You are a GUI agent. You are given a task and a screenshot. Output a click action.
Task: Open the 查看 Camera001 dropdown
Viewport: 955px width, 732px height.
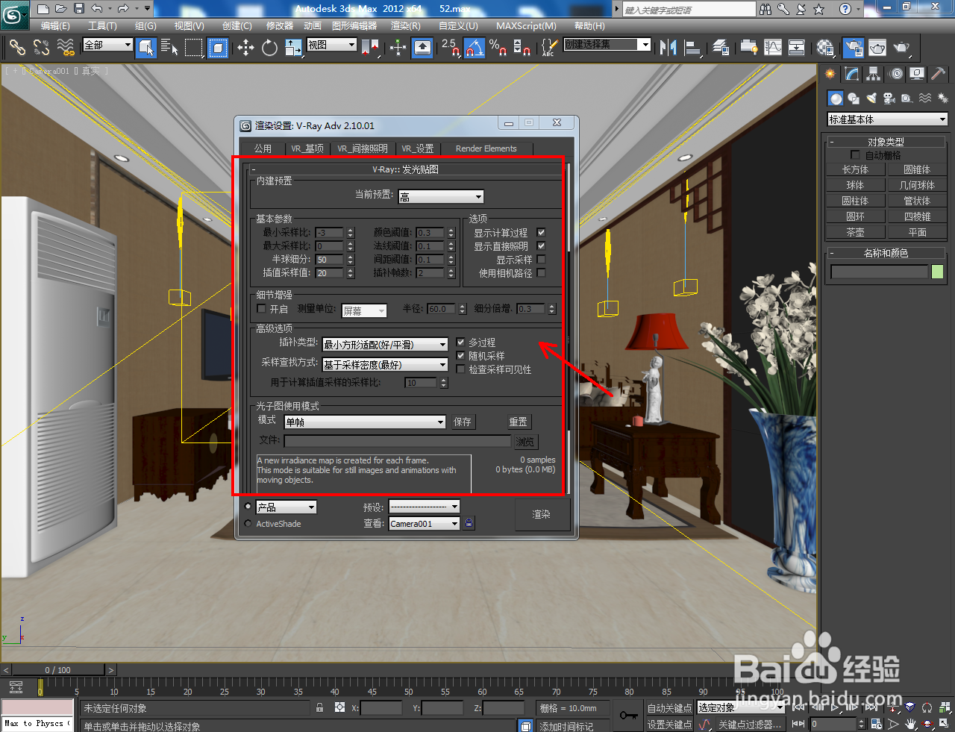pos(425,524)
